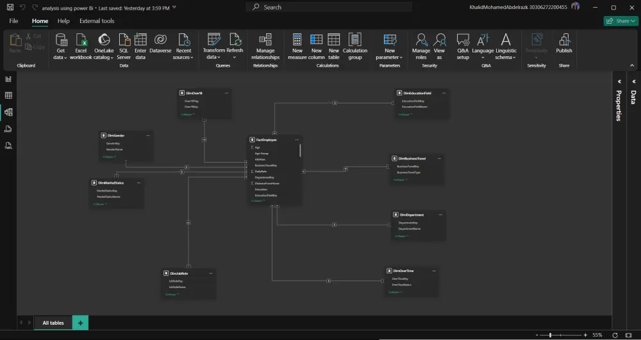This screenshot has height=340, width=641.
Task: Add a new layout tab
Action: tap(80, 323)
